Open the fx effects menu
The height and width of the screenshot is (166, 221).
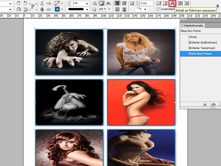[108, 3]
